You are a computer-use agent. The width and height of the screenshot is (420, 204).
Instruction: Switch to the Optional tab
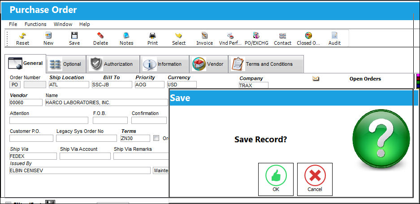66,64
